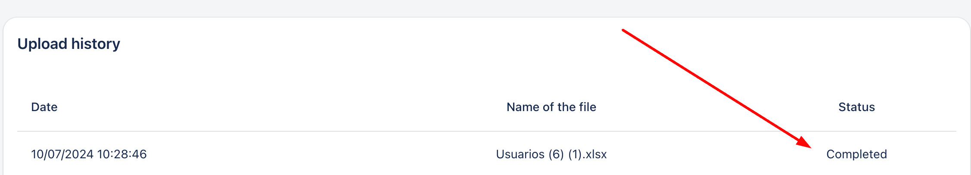Click the 10:28:46 timestamp
The height and width of the screenshot is (175, 971).
point(122,154)
